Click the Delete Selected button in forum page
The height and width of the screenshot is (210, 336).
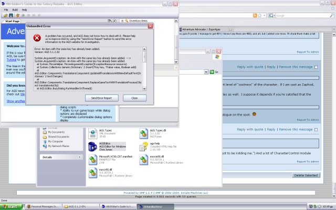pos(306,175)
